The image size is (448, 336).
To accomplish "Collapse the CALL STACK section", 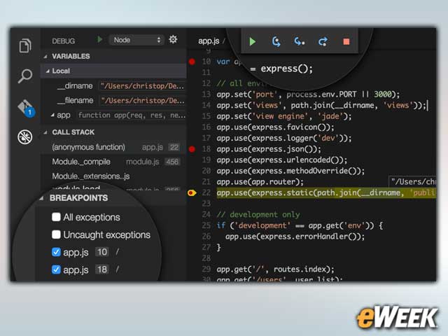I will (x=45, y=132).
